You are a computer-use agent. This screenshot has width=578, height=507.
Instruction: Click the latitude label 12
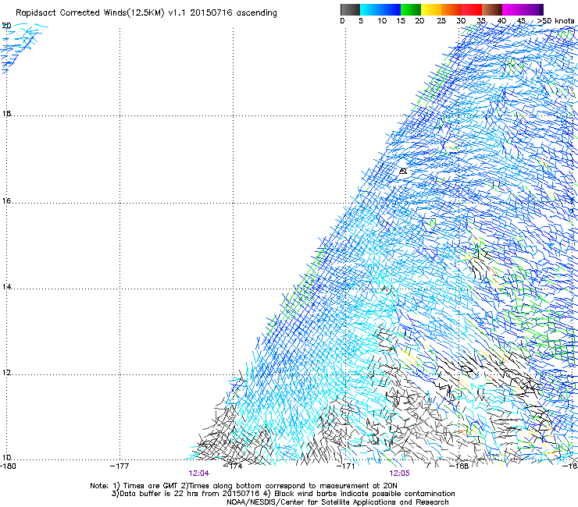coord(6,372)
